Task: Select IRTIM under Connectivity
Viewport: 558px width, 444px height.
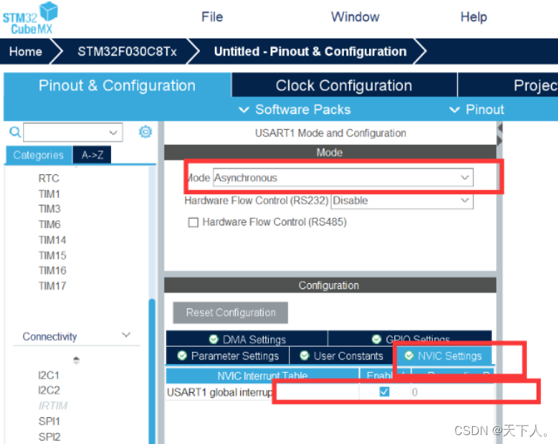Action: pos(53,405)
